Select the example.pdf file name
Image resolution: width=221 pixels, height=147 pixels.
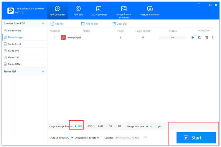(74, 38)
